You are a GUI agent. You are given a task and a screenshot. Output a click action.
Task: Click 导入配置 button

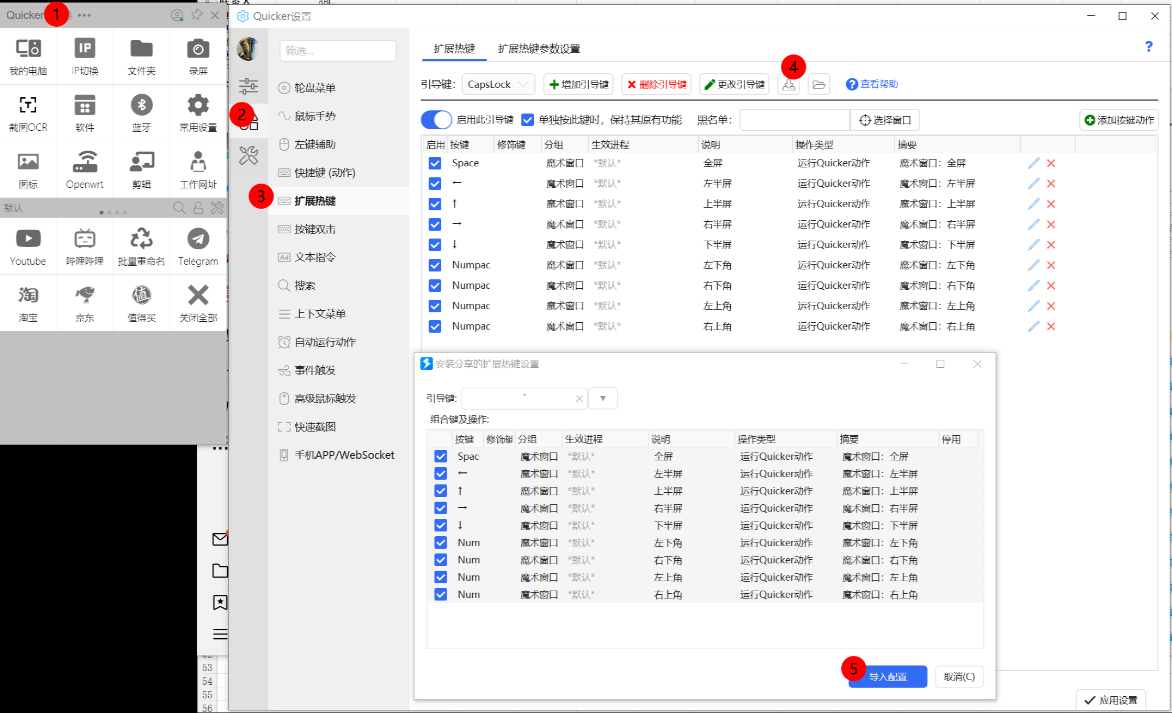888,676
